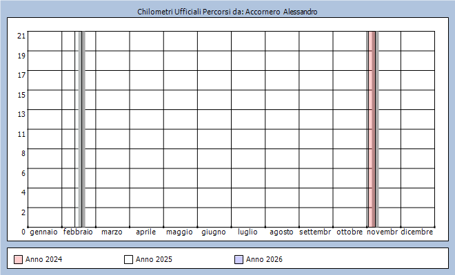The height and width of the screenshot is (275, 455).
Task: Click the gray bar in febbraio
Action: 82,129
